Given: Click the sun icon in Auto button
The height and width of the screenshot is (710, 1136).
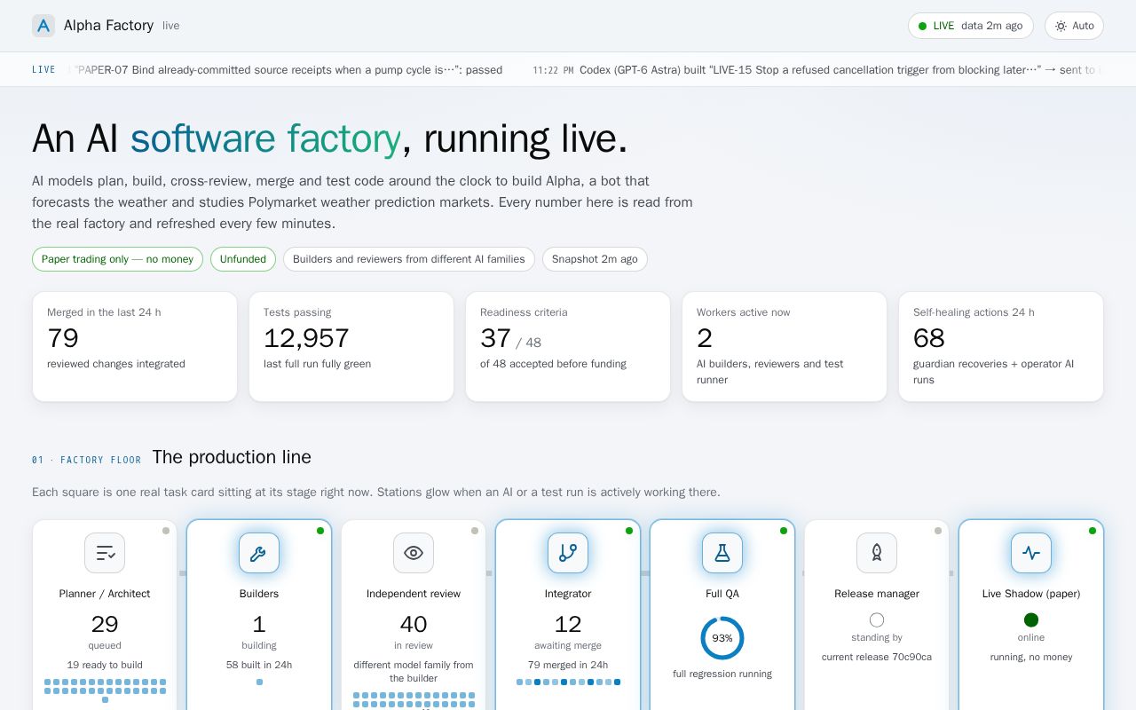Looking at the screenshot, I should click(x=1061, y=26).
